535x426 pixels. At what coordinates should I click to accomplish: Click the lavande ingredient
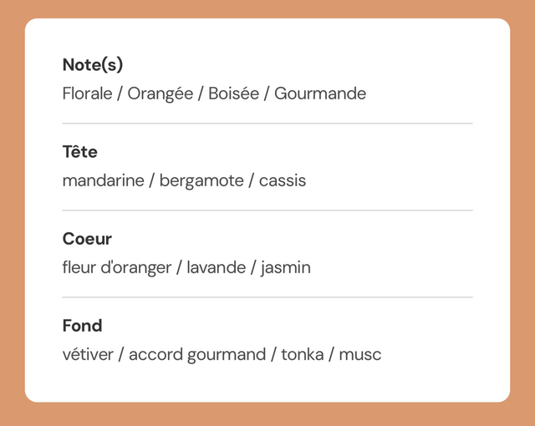pyautogui.click(x=216, y=267)
